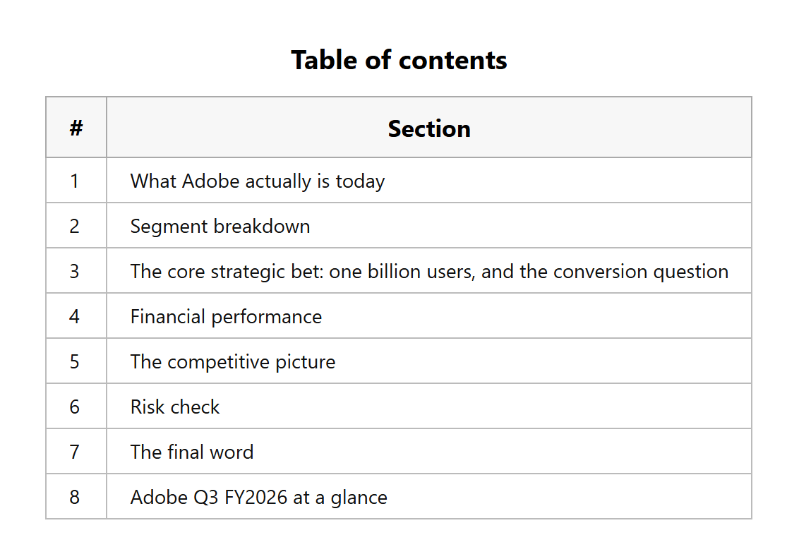Open the 'Risk check' section
Viewport: 799px width, 559px height.
[175, 407]
